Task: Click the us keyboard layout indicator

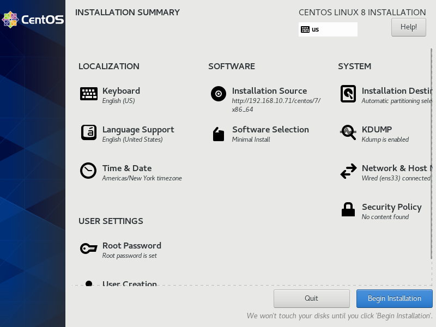Action: point(328,29)
